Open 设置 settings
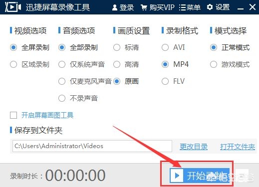 tap(218, 7)
